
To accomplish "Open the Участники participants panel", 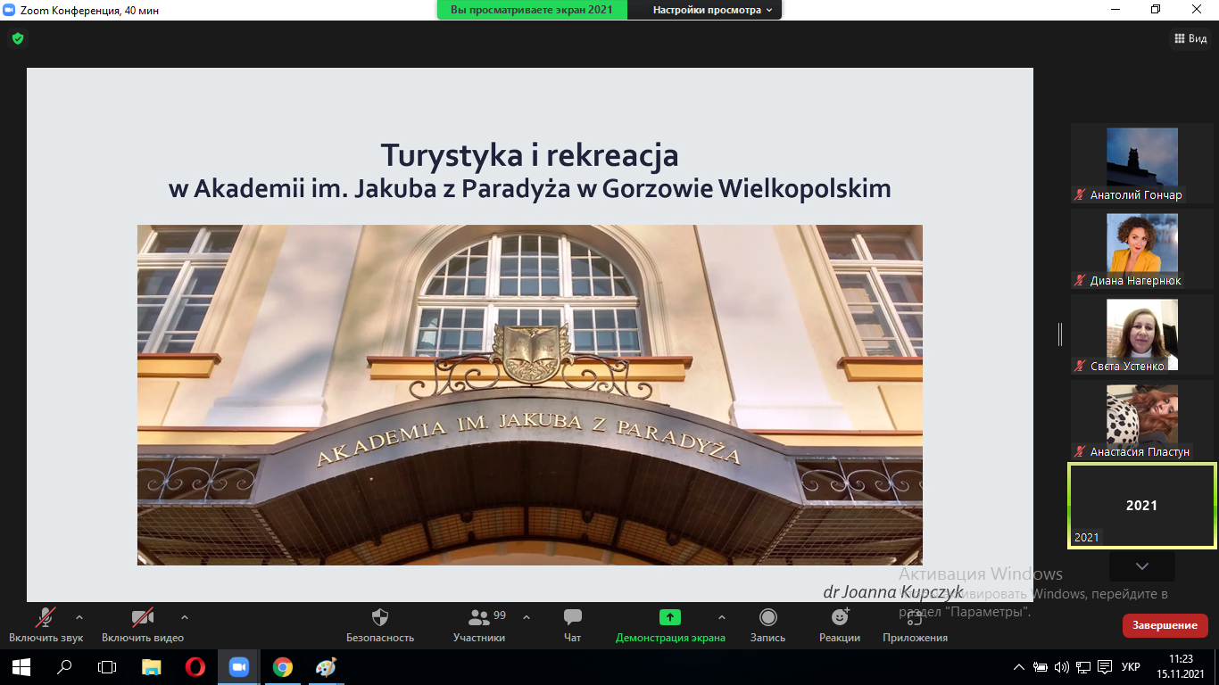I will click(479, 624).
